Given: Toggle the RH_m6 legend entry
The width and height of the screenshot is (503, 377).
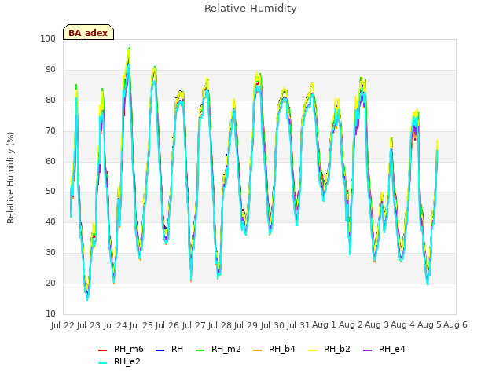Looking at the screenshot, I should 120,349.
